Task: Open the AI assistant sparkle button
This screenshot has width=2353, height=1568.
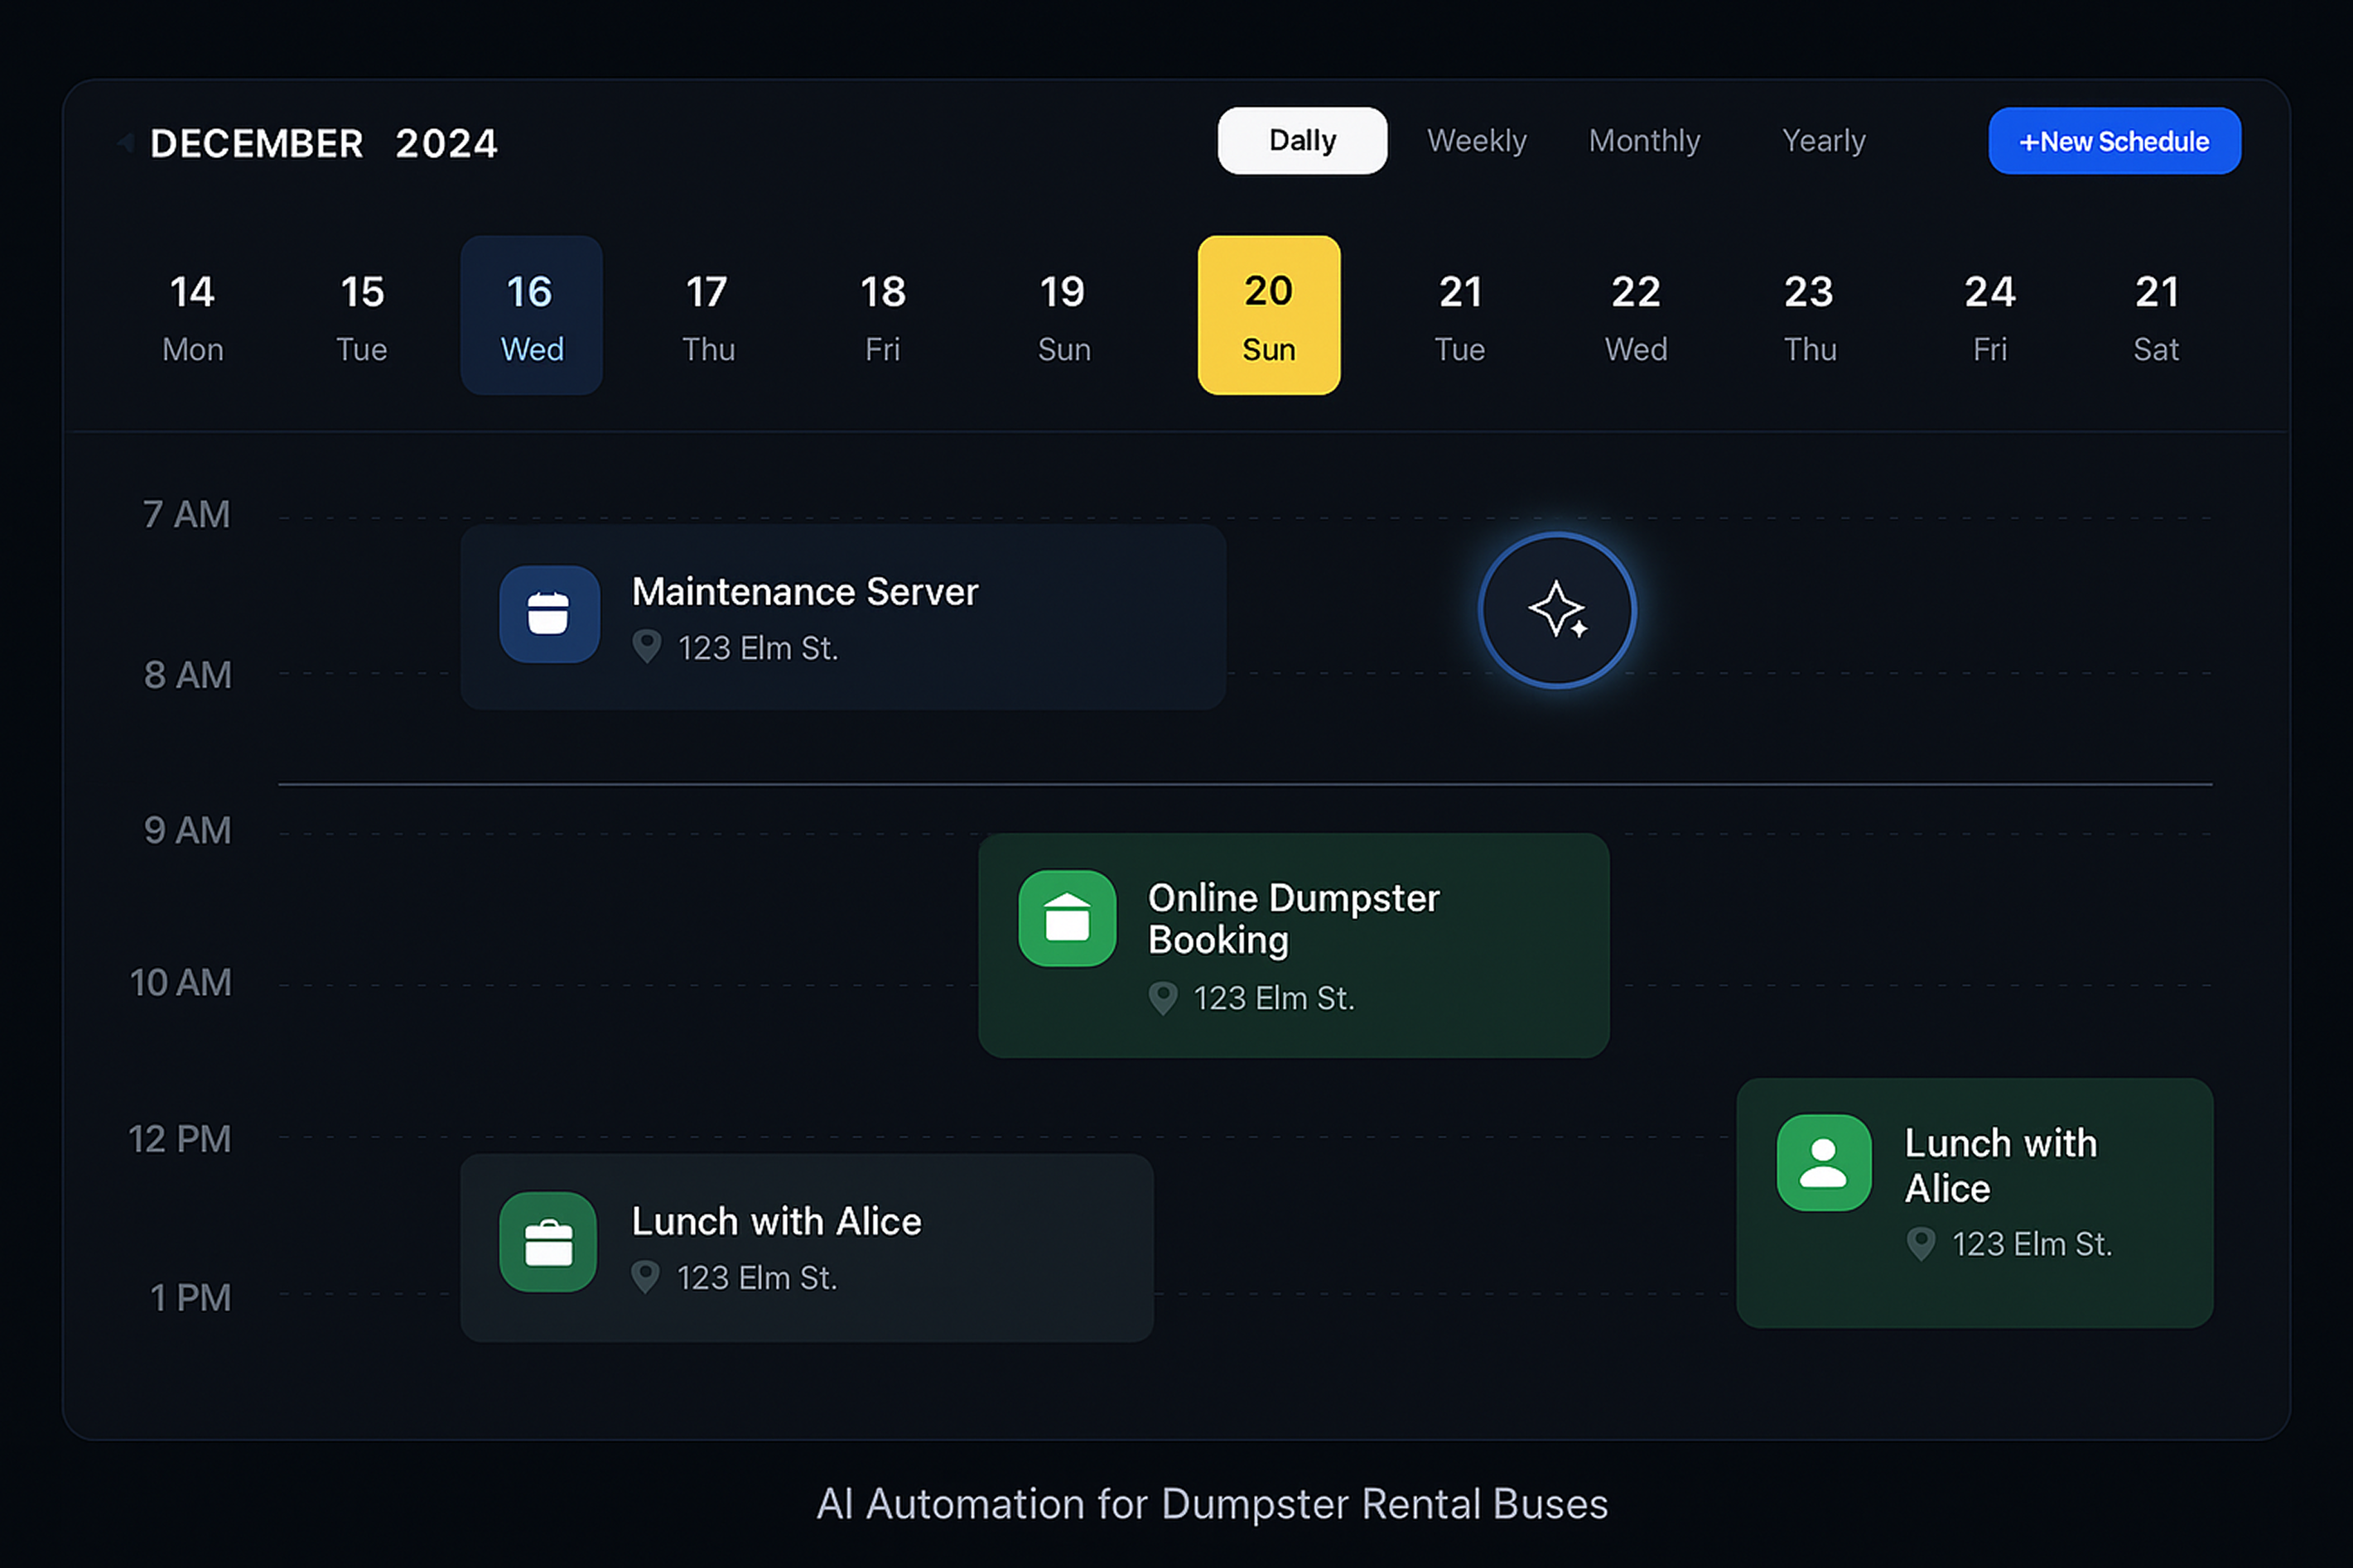Action: pyautogui.click(x=1558, y=610)
